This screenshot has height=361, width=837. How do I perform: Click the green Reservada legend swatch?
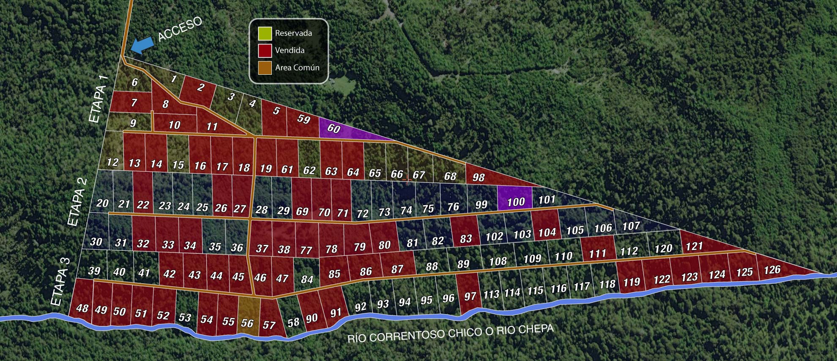click(265, 33)
